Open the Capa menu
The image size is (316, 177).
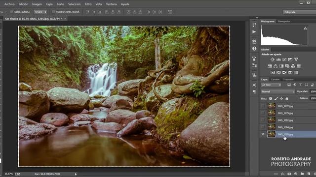click(x=49, y=4)
